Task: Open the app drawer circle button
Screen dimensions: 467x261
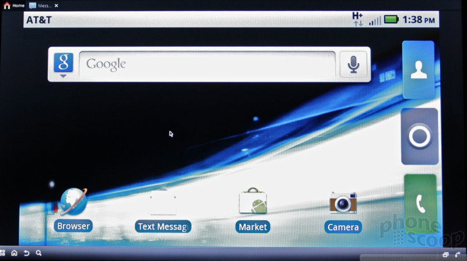Action: click(420, 137)
